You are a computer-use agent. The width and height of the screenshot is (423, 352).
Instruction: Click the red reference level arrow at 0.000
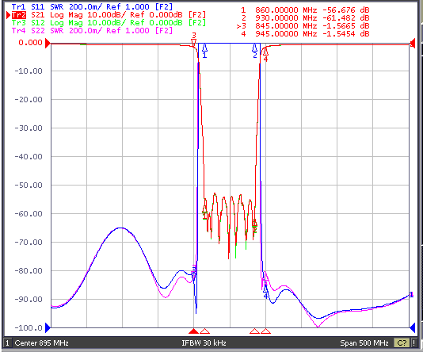point(48,43)
